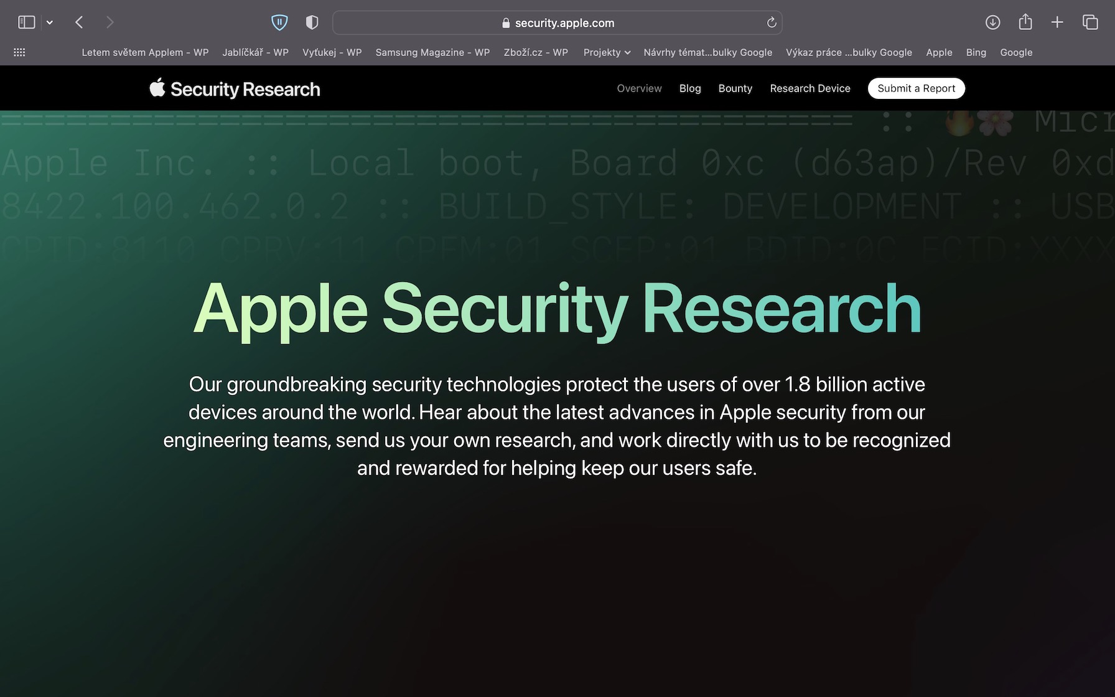Open a new tab with plus icon

pos(1057,22)
